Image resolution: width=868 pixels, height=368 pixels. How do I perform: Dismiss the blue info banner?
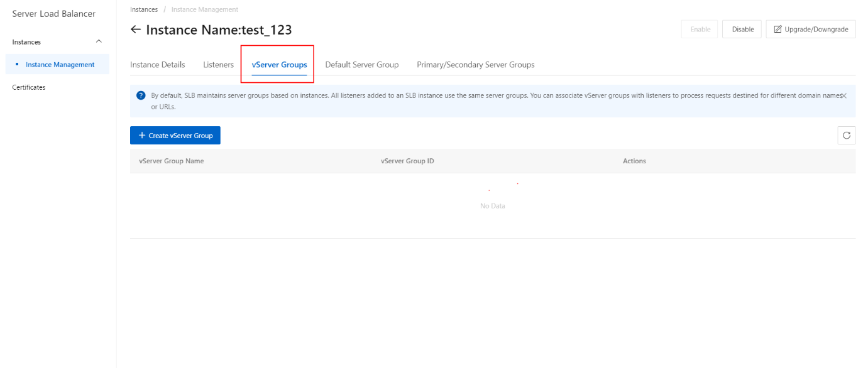point(843,95)
